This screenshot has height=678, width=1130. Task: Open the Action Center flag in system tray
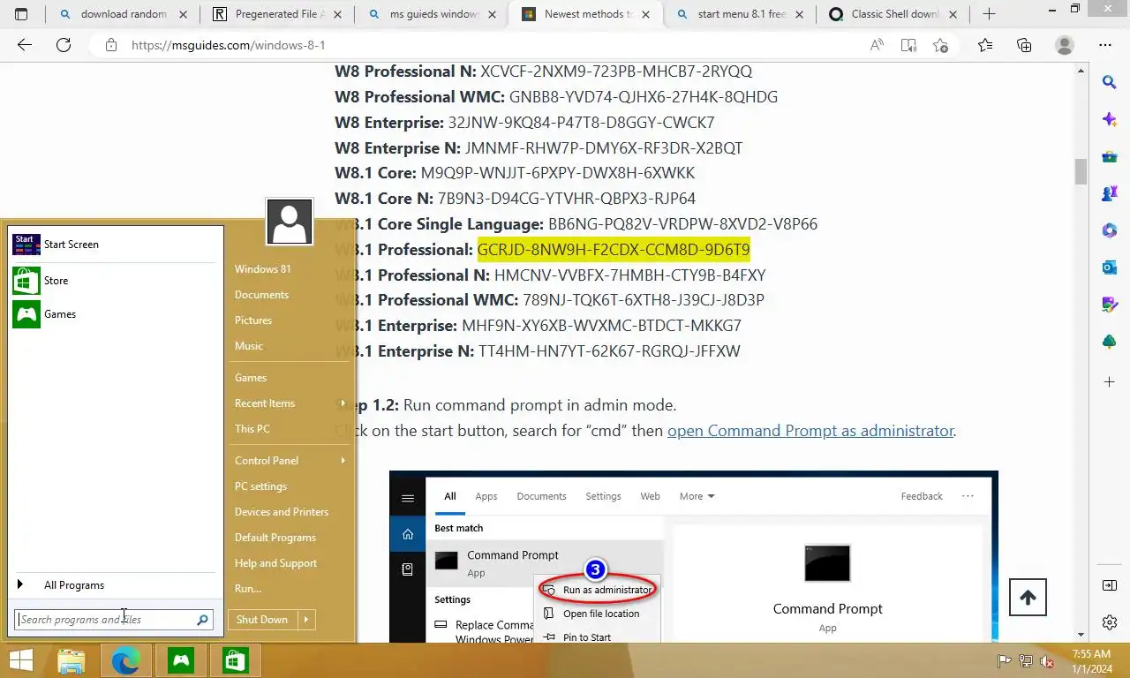[1004, 661]
